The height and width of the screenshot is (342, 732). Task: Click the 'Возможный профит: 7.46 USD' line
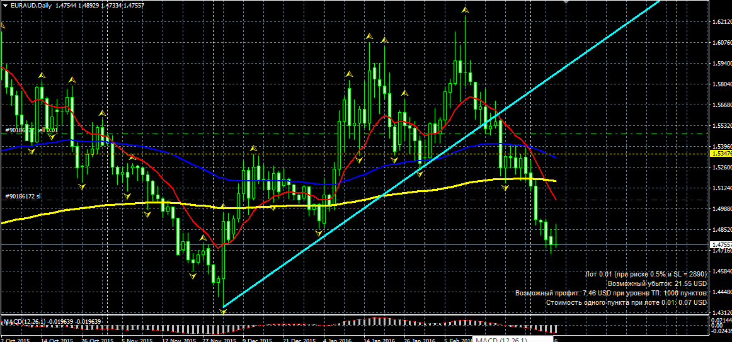(x=612, y=293)
